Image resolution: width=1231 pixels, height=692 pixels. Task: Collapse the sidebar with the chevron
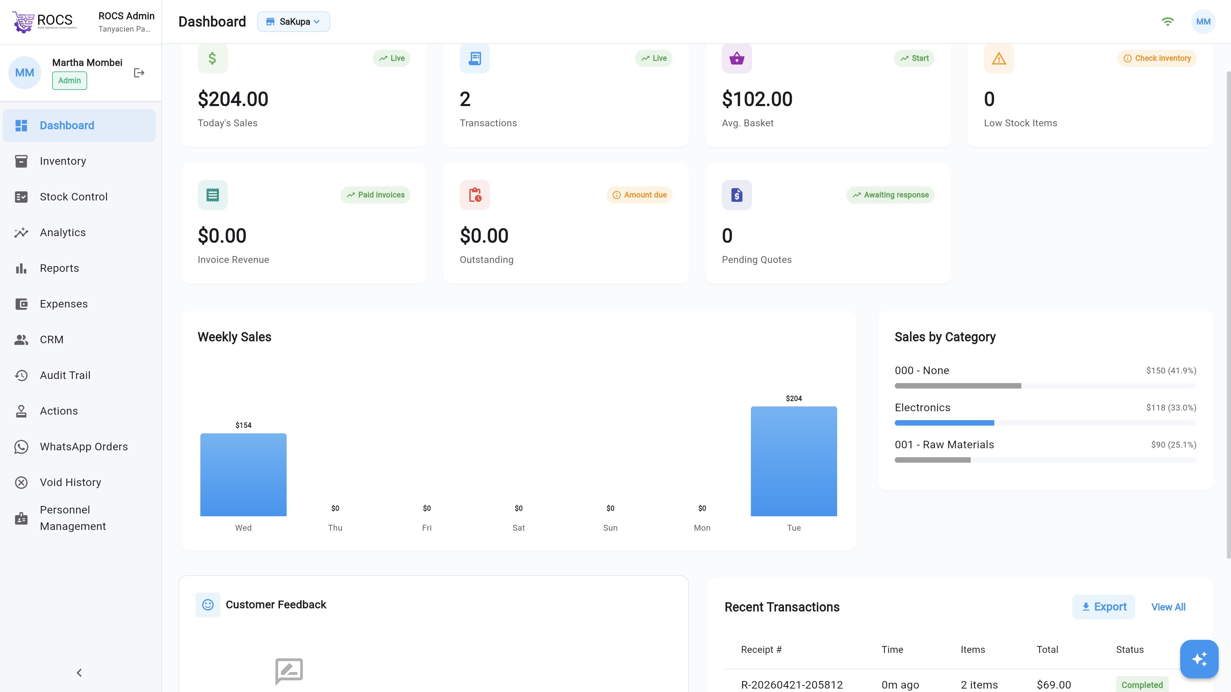(79, 672)
